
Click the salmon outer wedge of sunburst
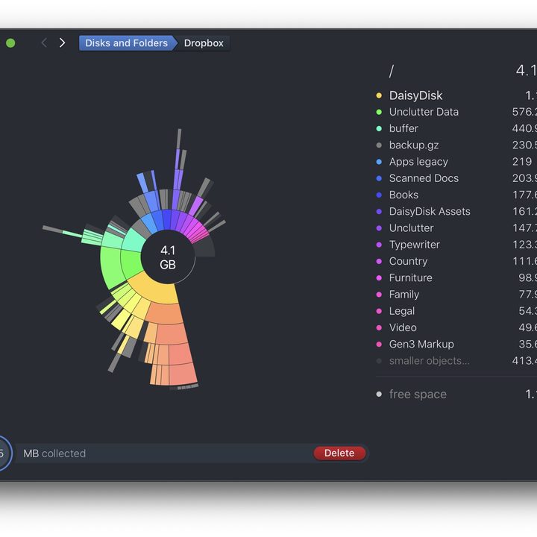(182, 374)
